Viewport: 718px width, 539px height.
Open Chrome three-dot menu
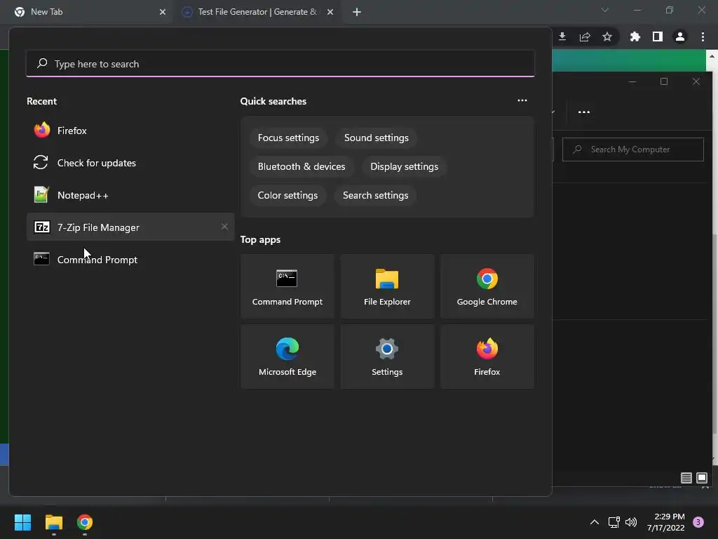click(x=703, y=36)
